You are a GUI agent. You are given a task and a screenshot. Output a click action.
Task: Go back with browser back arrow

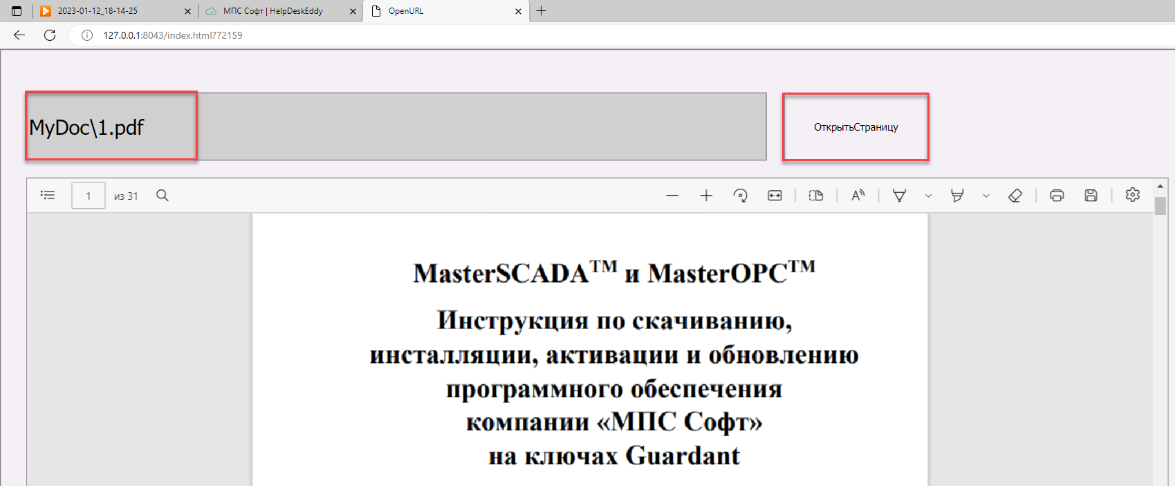(19, 35)
